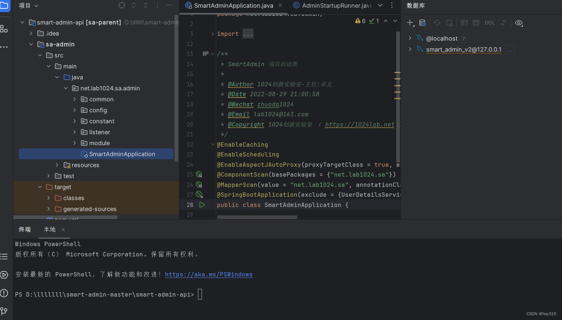Screen dimensions: 562x320
Task: Click the editor vertical scrollbar
Action: click(398, 97)
